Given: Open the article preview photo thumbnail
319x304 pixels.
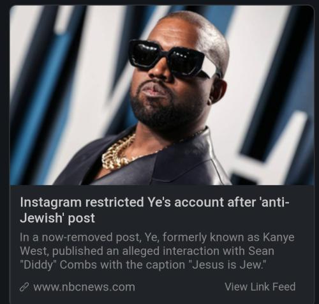Looking at the screenshot, I should click(x=162, y=95).
